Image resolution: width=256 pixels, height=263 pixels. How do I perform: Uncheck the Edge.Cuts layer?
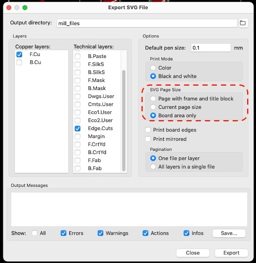point(78,129)
